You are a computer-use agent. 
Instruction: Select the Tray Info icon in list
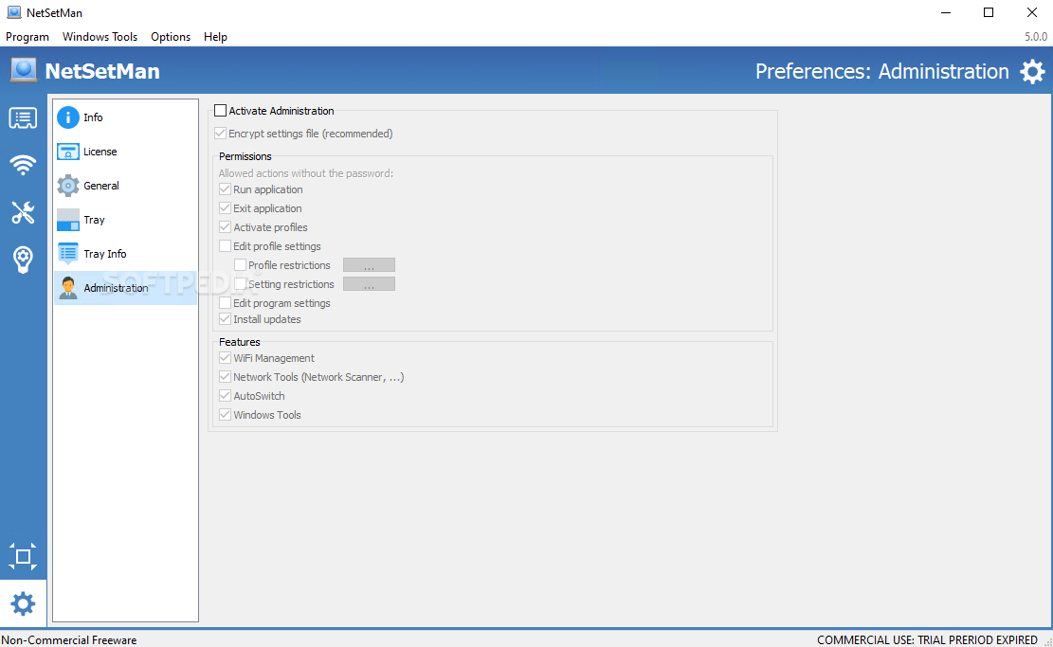point(68,254)
